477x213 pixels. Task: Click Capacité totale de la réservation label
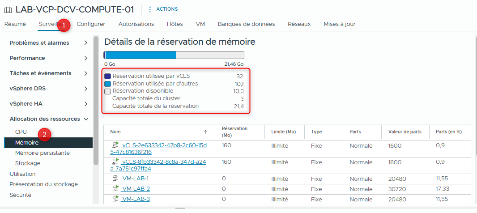click(x=155, y=106)
